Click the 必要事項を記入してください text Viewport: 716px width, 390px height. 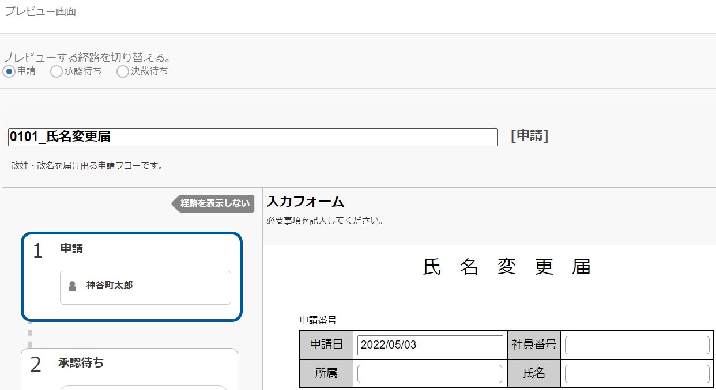(x=326, y=221)
